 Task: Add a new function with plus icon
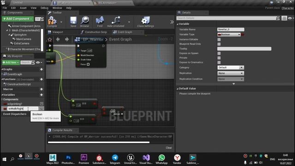pyautogui.click(x=41, y=79)
